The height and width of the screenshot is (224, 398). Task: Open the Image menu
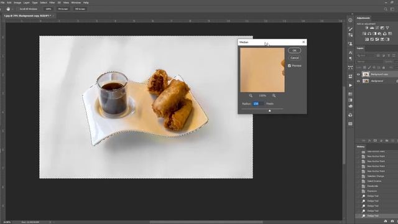17,2
